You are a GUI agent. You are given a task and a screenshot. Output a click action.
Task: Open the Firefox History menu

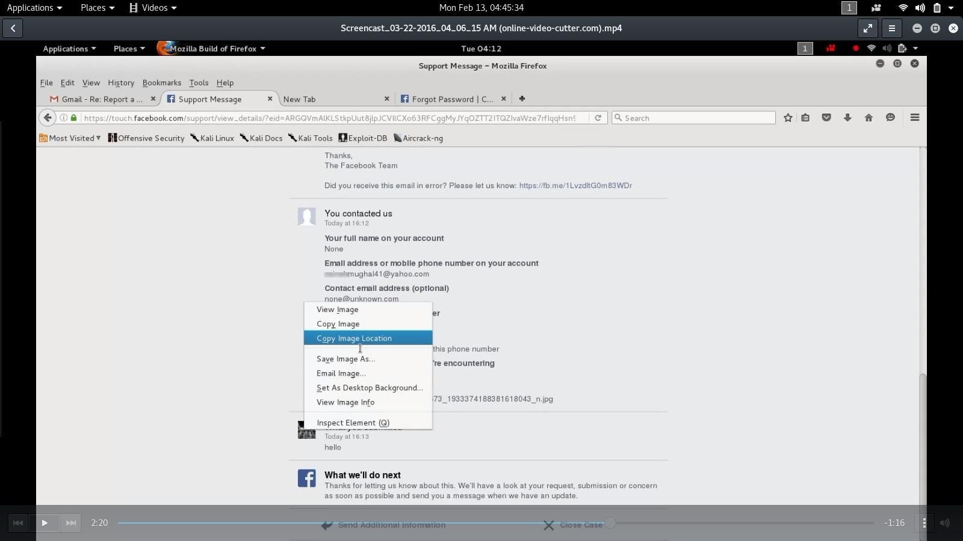click(121, 83)
